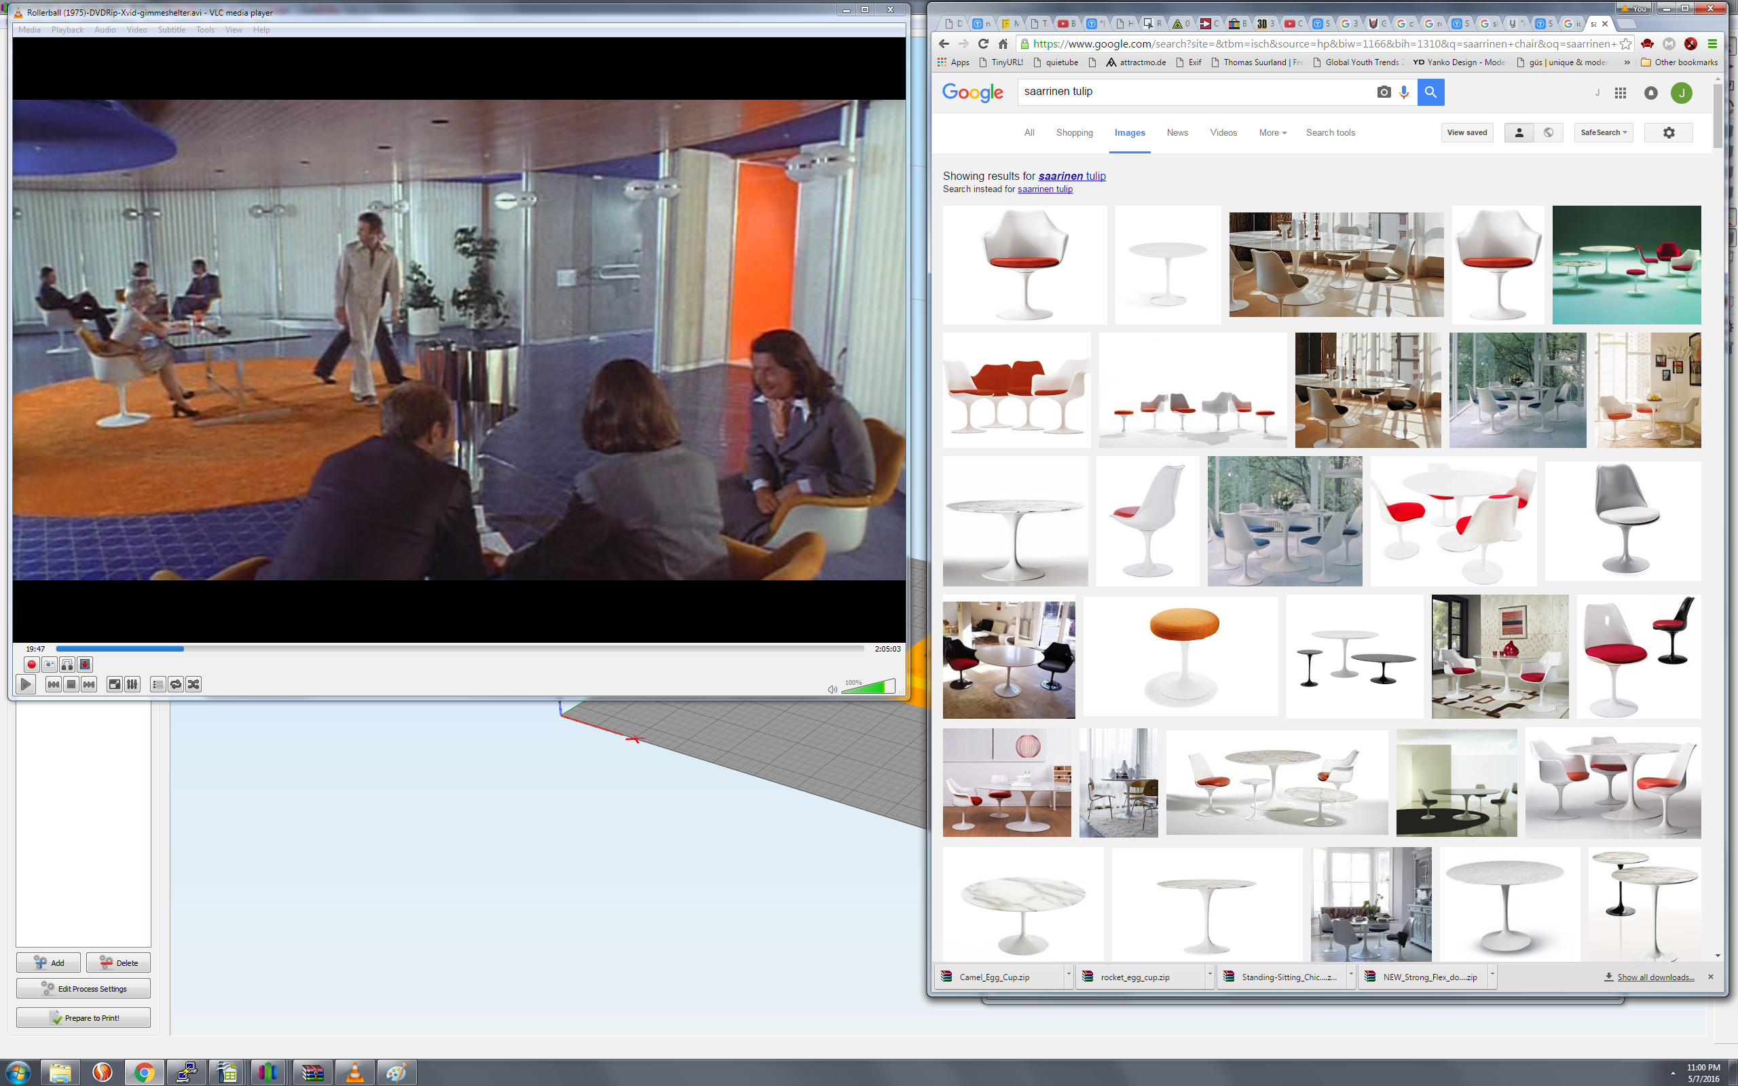Click Chrome back arrow

click(944, 44)
